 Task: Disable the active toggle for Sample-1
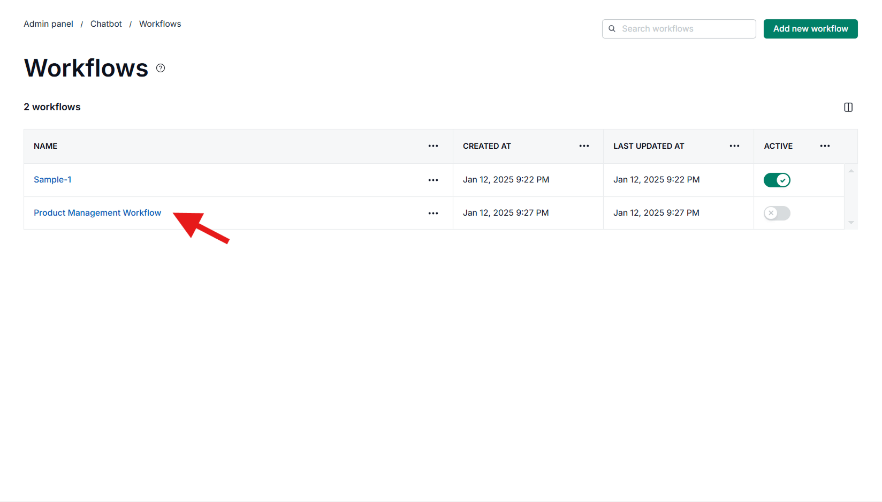(x=777, y=180)
